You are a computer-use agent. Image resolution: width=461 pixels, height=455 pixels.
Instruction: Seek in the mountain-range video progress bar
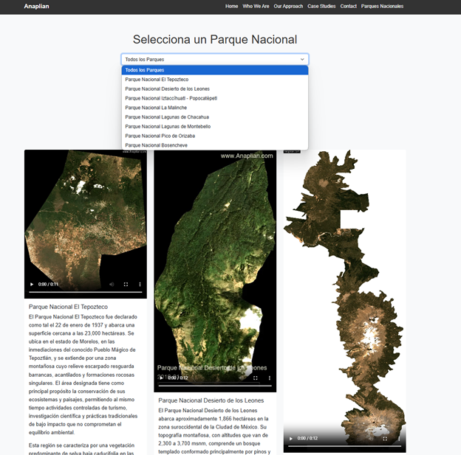click(344, 446)
